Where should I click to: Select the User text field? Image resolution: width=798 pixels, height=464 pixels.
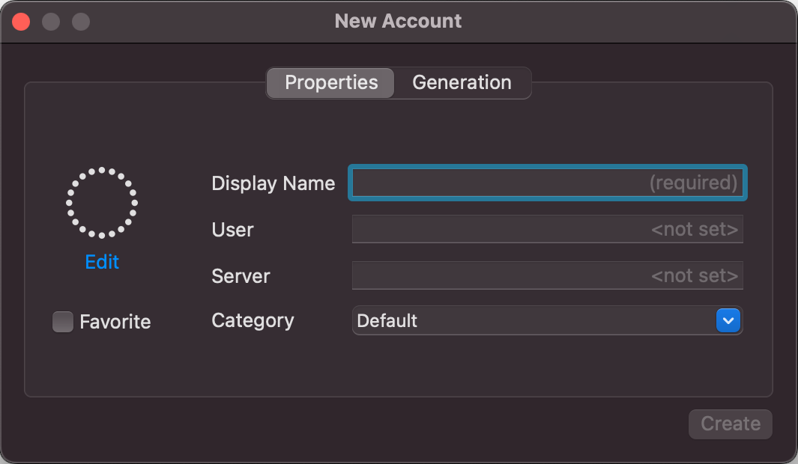pos(547,229)
